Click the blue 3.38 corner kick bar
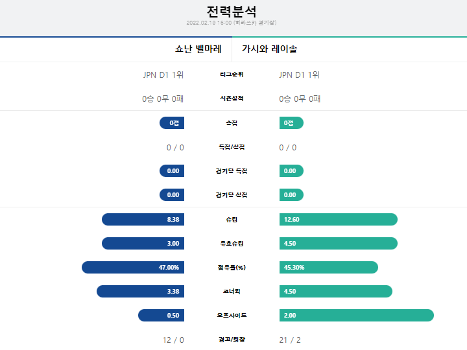The width and height of the screenshot is (467, 350). click(140, 292)
